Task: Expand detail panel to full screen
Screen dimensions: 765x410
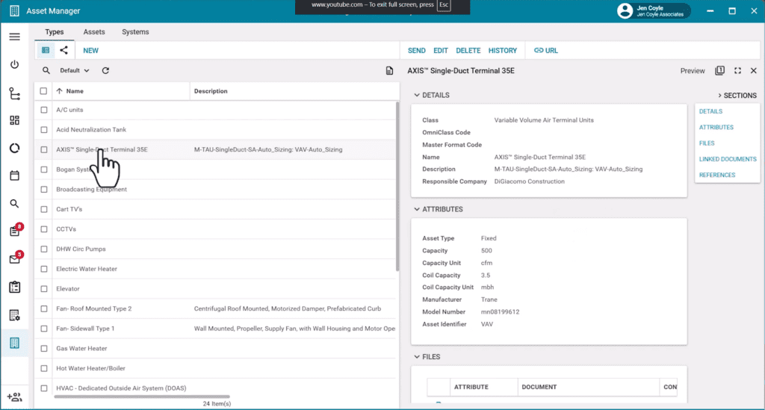Action: point(737,71)
